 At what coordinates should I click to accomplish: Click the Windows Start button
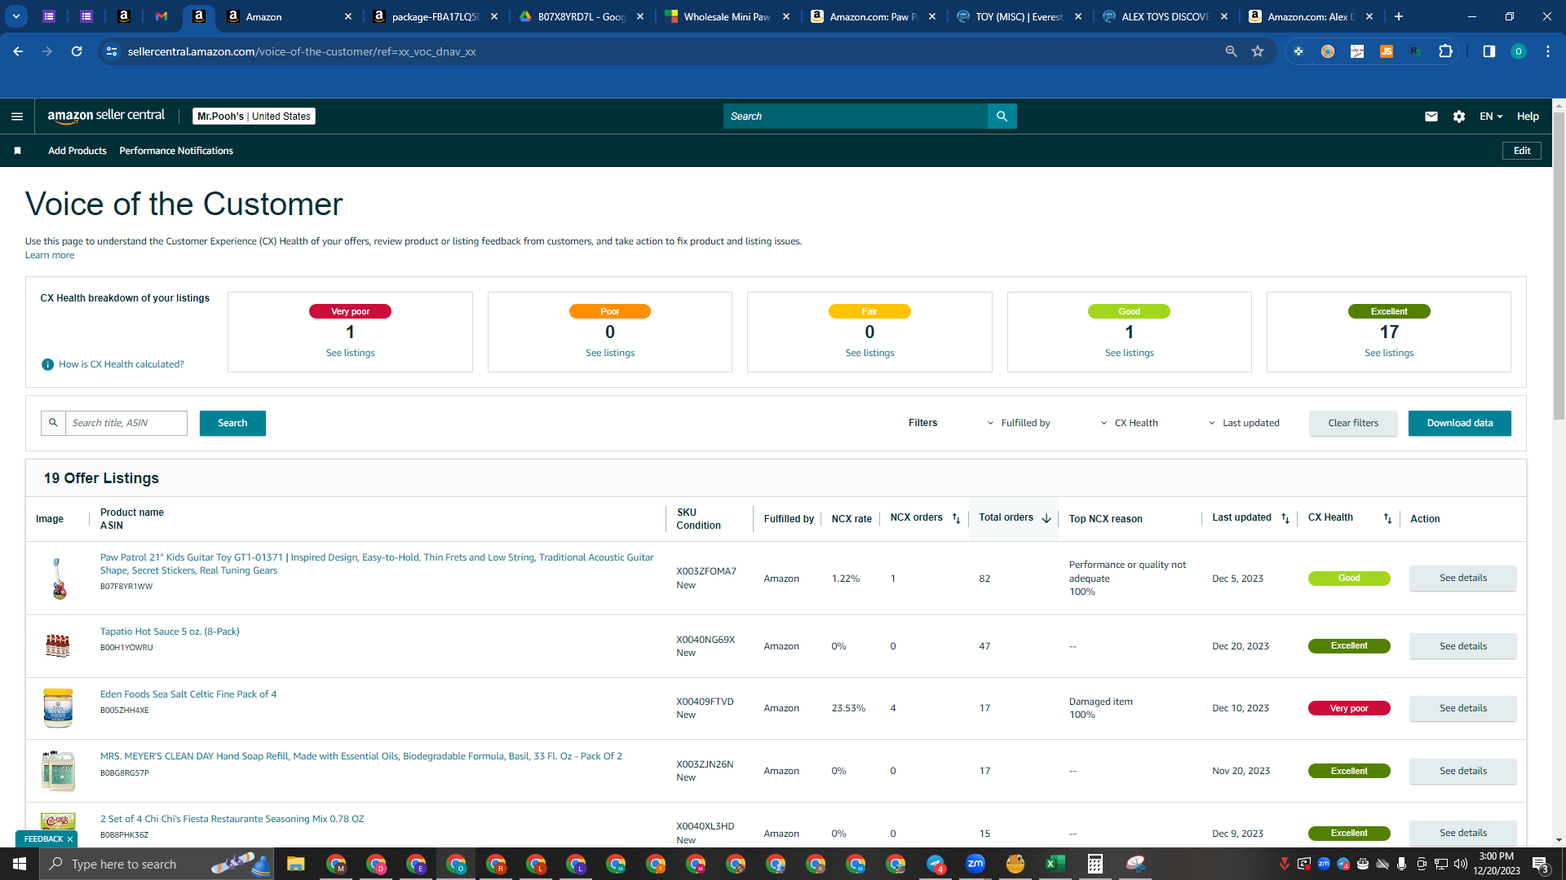click(x=20, y=864)
